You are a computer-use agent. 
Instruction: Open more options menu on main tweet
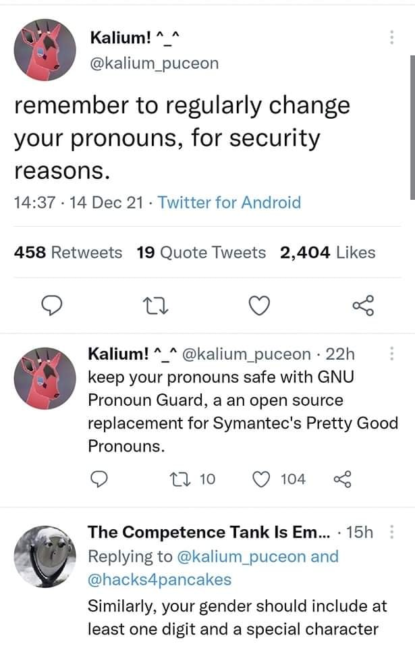[391, 38]
